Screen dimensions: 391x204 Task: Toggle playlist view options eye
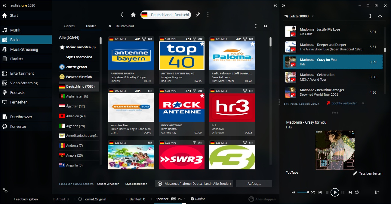pos(380,16)
